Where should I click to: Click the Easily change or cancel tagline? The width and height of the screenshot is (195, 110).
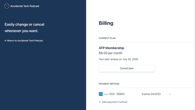click(24, 27)
